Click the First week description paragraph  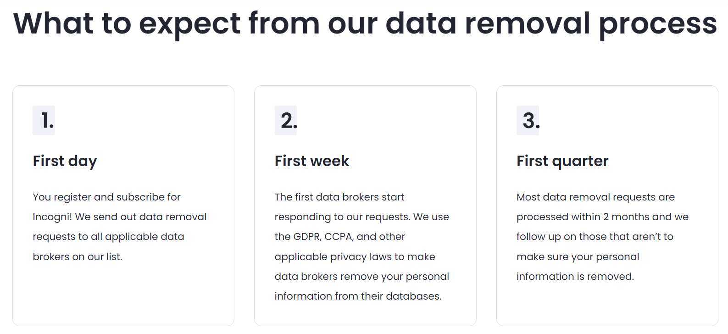361,246
